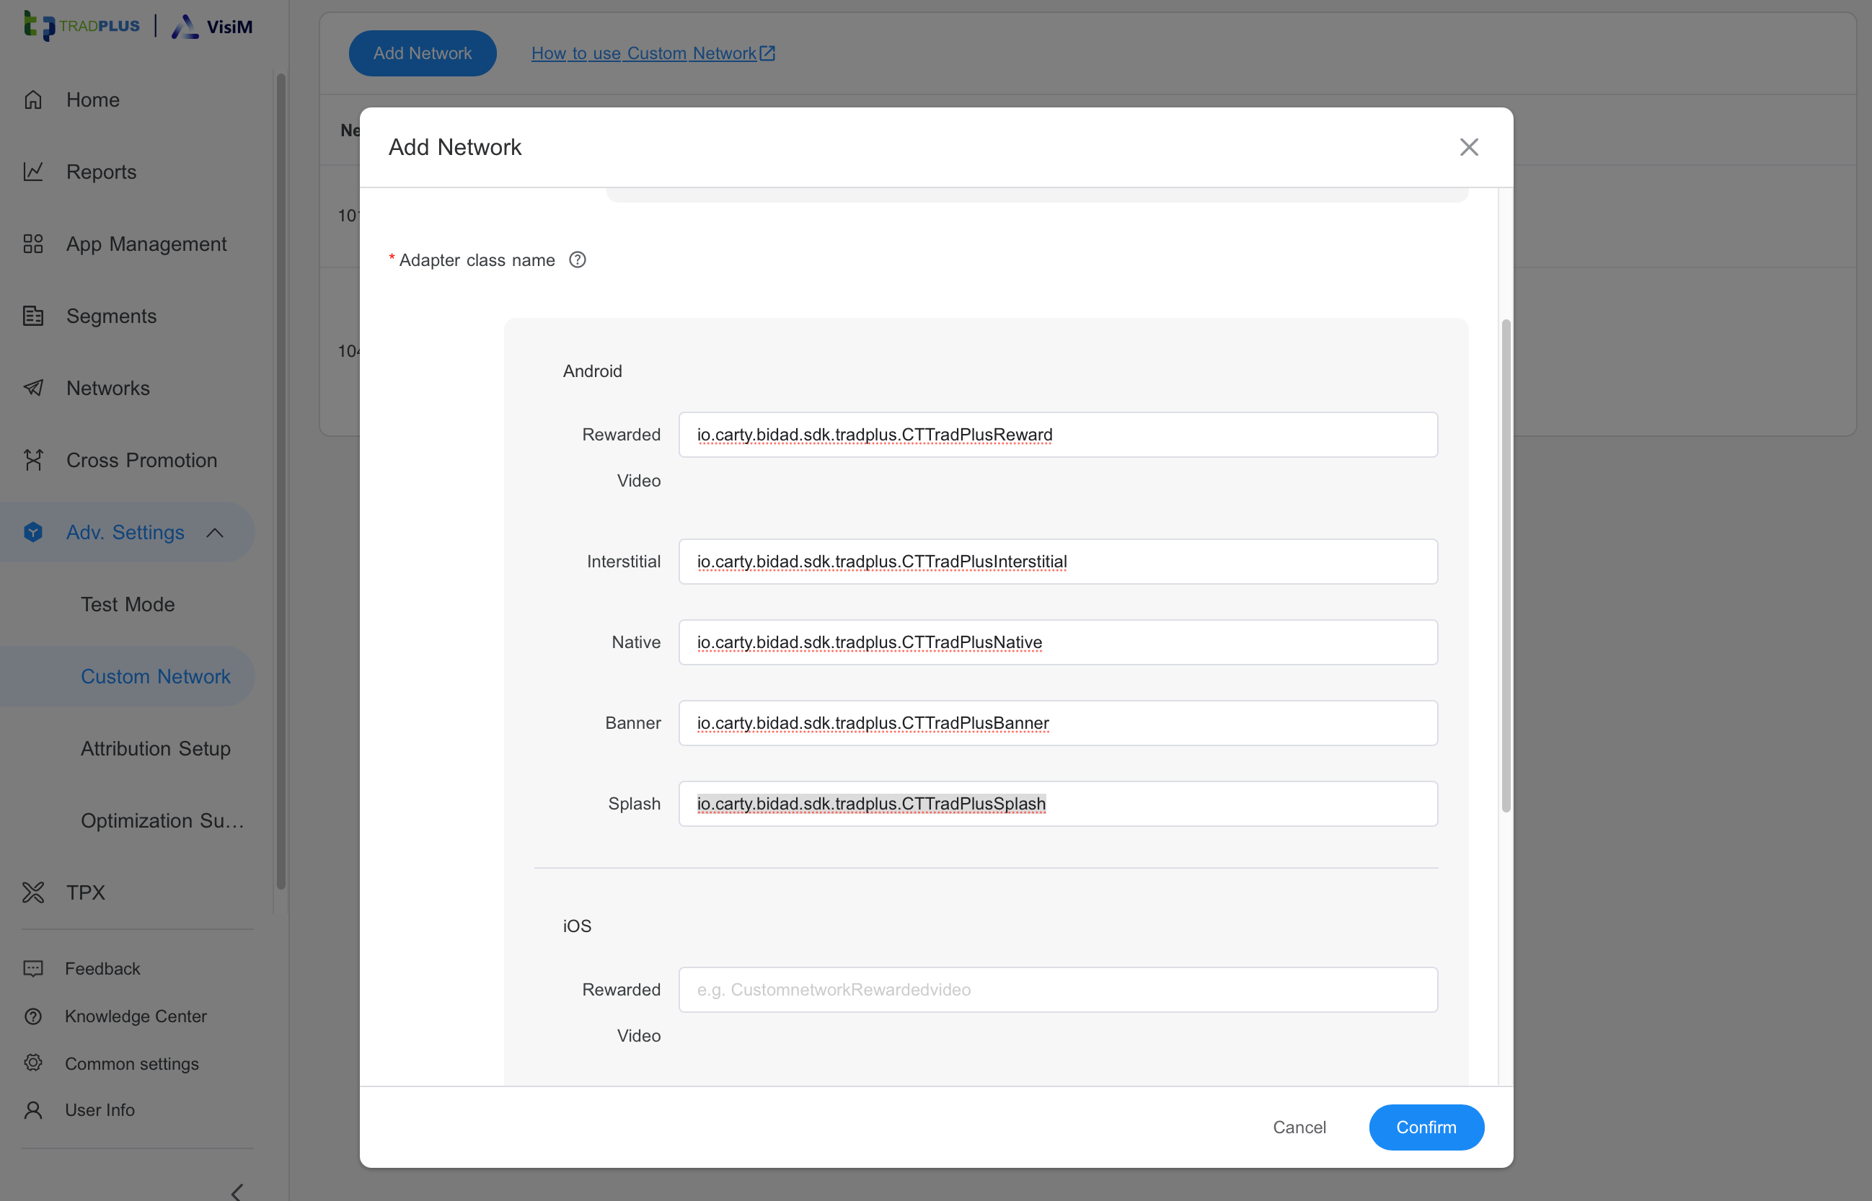This screenshot has width=1872, height=1201.
Task: Click the Feedback icon in sidebar
Action: coord(32,969)
